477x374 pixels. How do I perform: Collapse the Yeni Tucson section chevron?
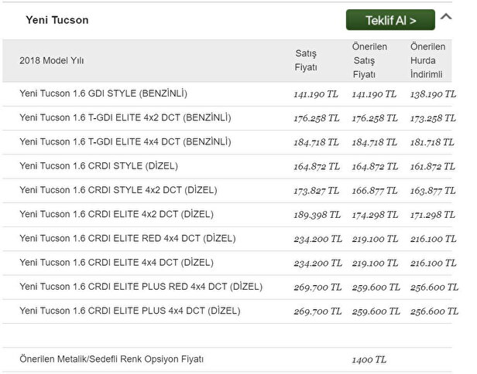(446, 17)
